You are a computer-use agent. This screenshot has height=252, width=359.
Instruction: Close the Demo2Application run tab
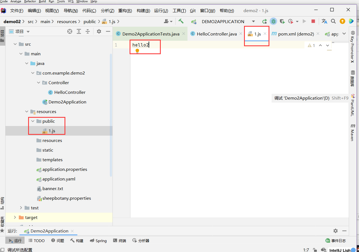click(x=72, y=231)
